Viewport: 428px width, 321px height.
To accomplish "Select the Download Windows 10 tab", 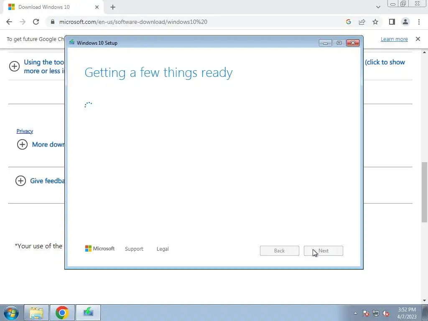I will pos(53,7).
